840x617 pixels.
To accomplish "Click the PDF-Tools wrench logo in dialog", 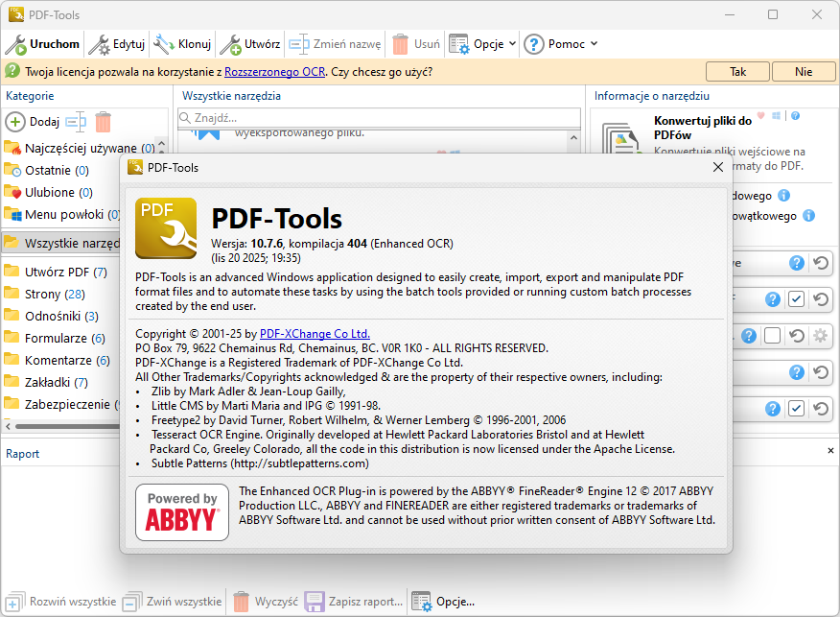I will coord(166,228).
